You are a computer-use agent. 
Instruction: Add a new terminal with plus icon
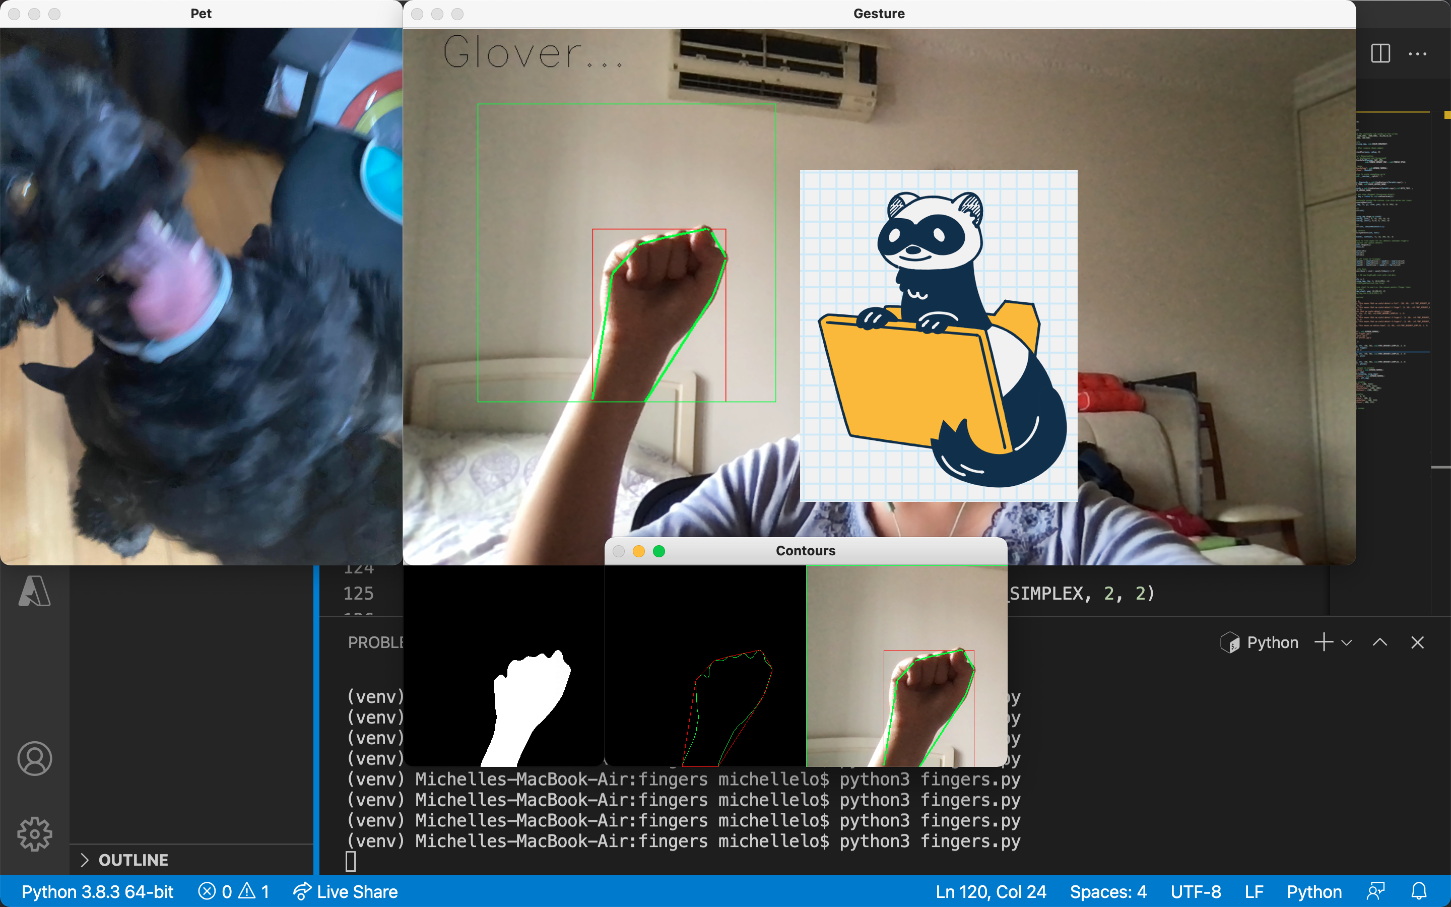click(x=1324, y=642)
